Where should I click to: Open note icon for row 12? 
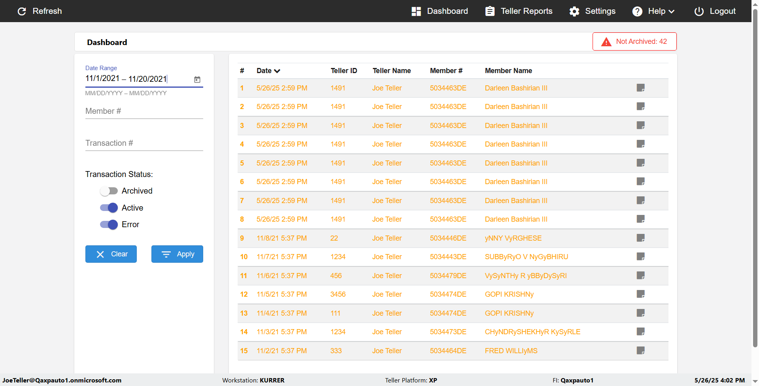pos(640,294)
